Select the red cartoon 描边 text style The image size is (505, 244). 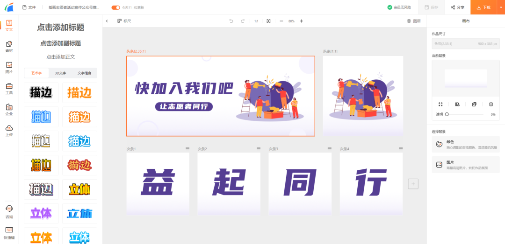pyautogui.click(x=79, y=165)
